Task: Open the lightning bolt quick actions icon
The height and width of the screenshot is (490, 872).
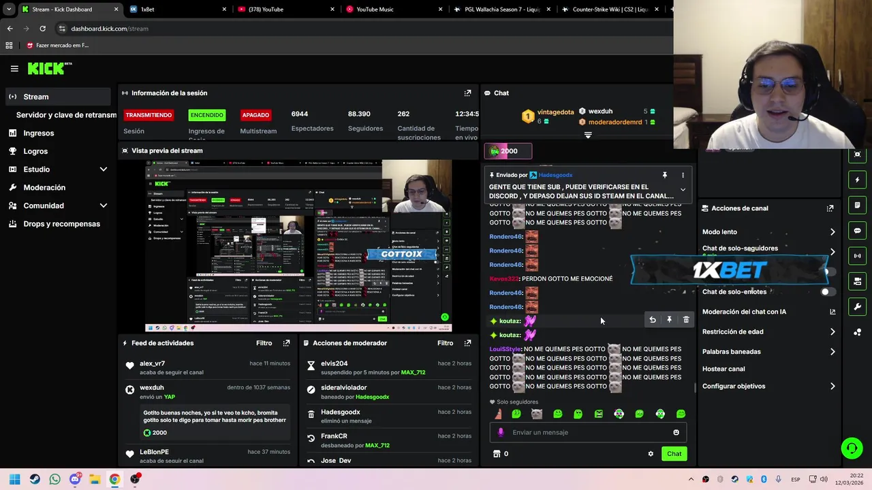Action: coord(858,180)
